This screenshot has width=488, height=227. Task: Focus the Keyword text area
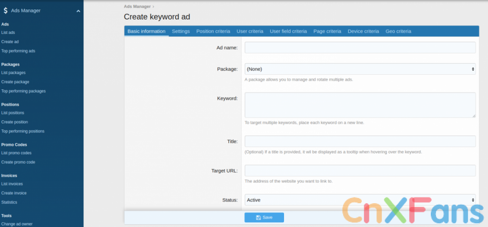click(x=360, y=105)
